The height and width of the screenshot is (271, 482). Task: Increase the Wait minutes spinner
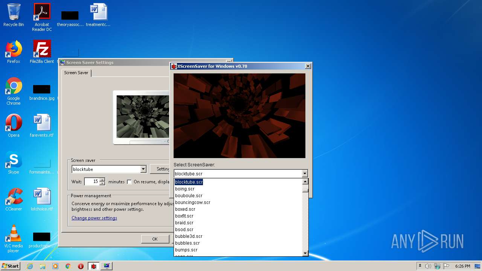(x=102, y=180)
